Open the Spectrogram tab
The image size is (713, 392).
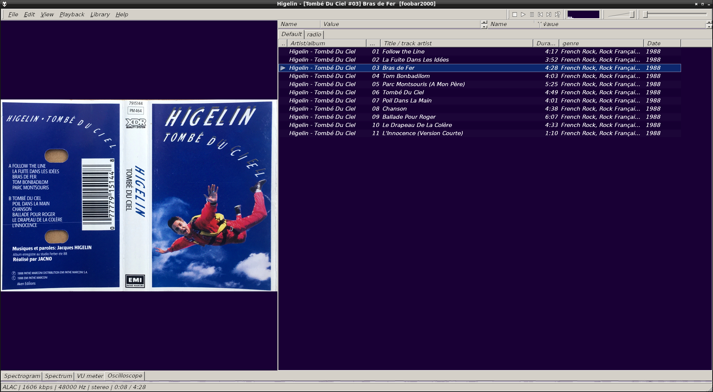[22, 376]
